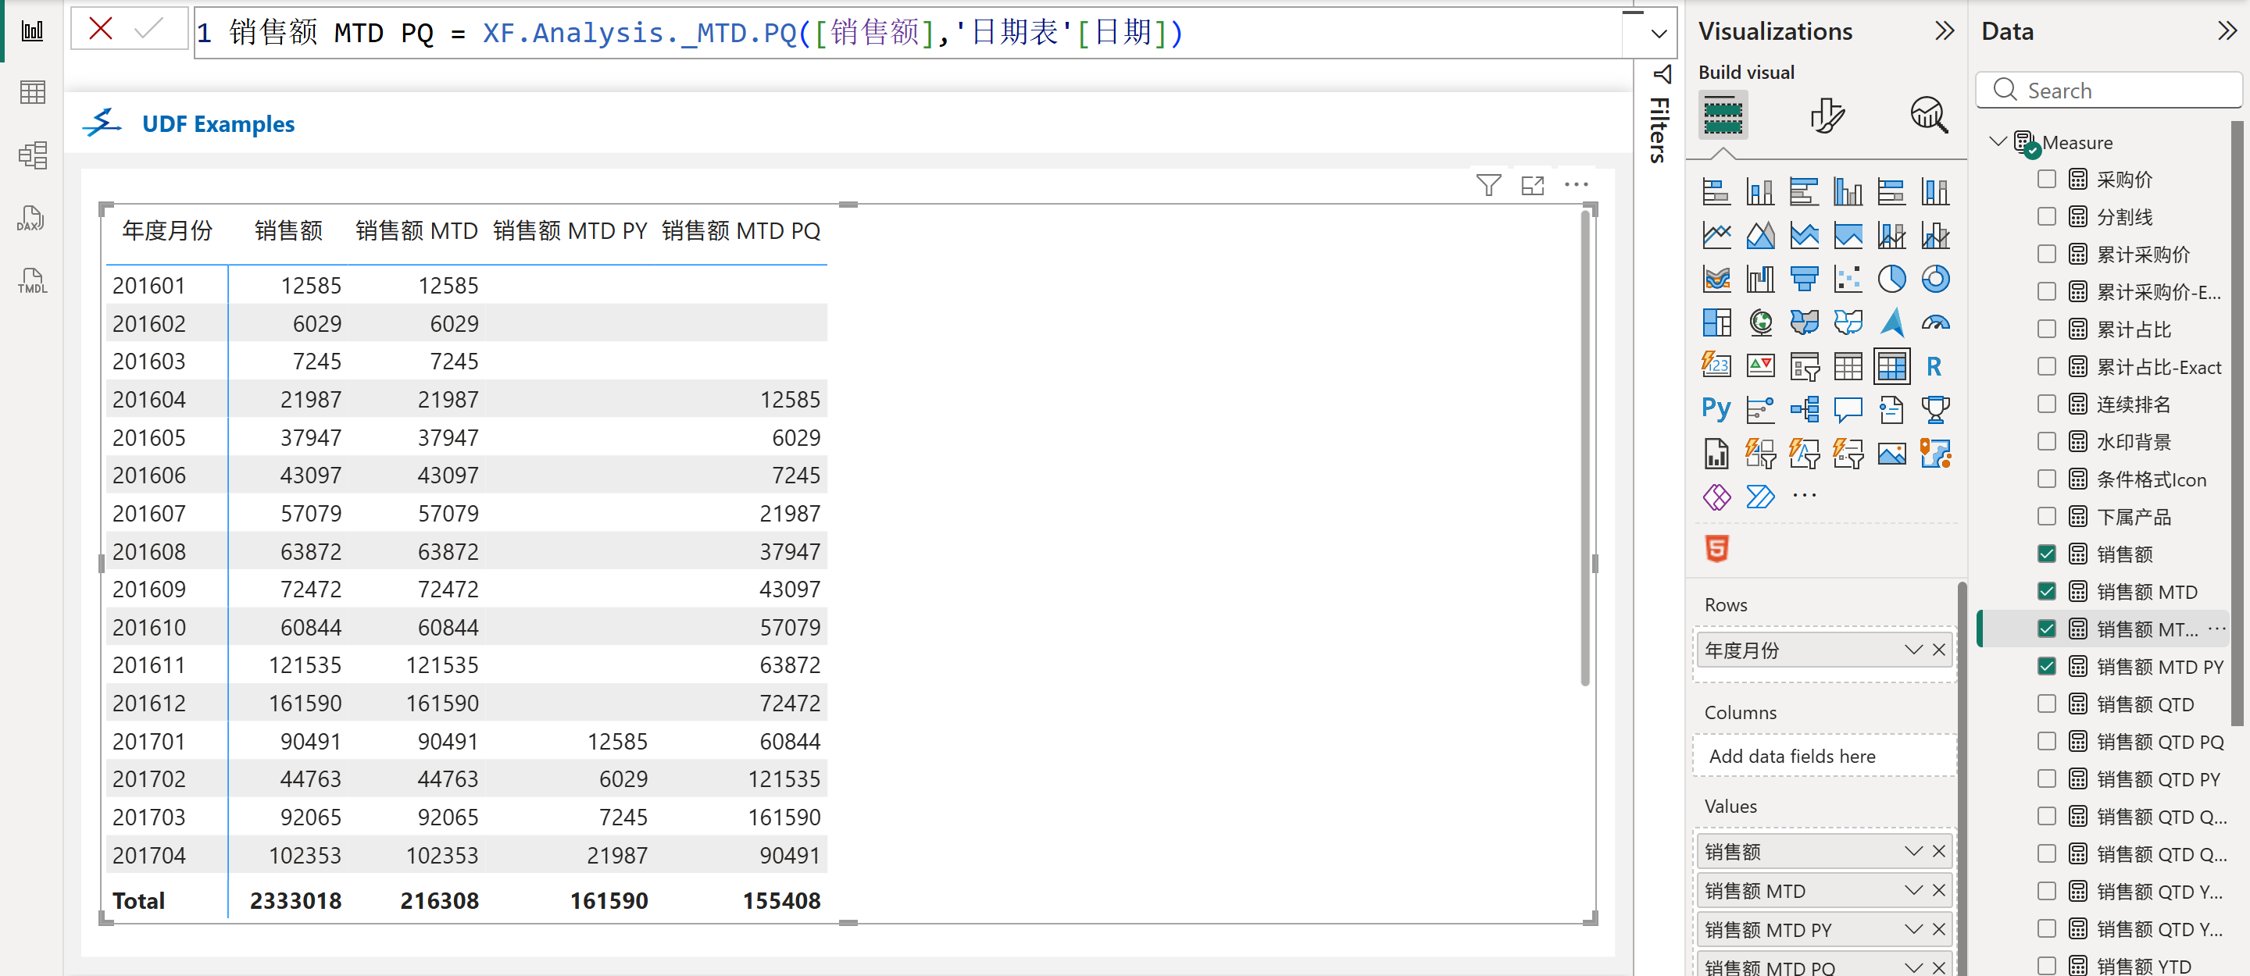This screenshot has width=2250, height=976.
Task: Open dropdown for 年度月份 Rows field
Action: tap(1912, 650)
